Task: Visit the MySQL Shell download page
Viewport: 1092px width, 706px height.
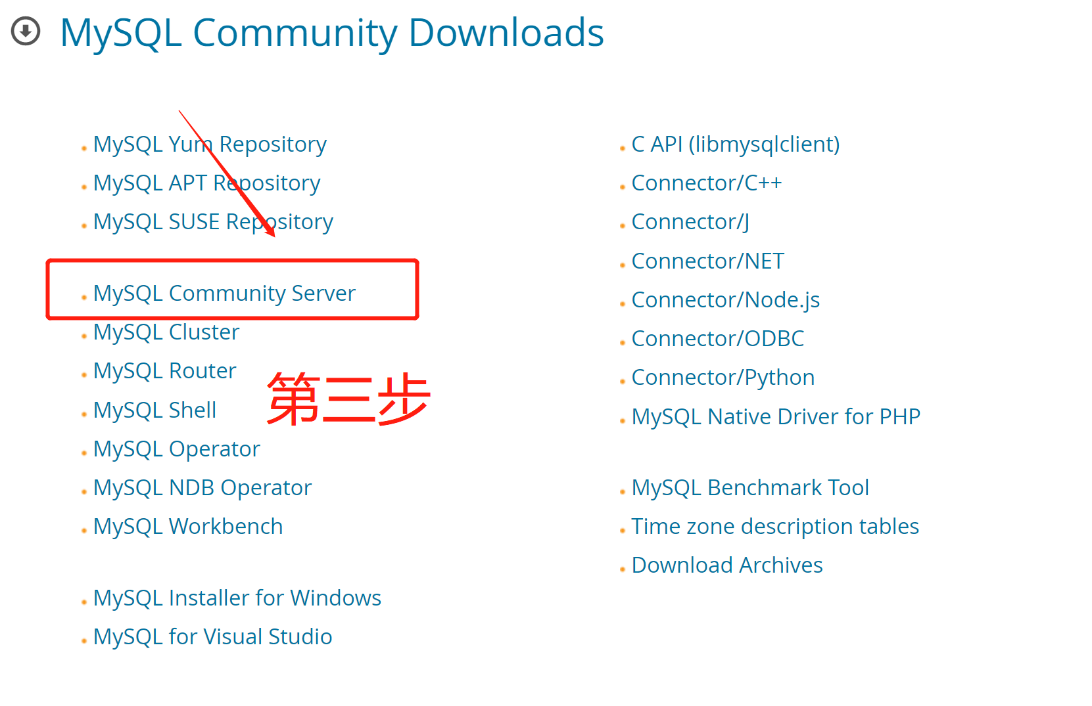Action: tap(154, 410)
